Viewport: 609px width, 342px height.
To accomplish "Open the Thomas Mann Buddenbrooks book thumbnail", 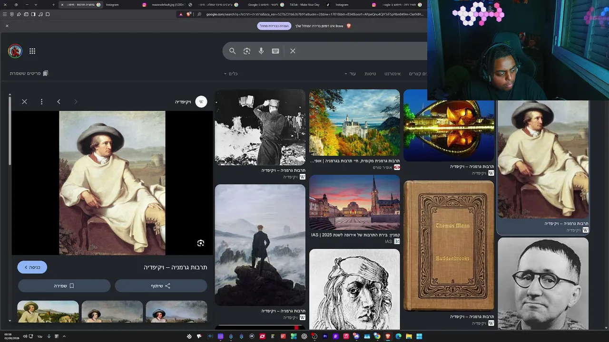I will 449,246.
